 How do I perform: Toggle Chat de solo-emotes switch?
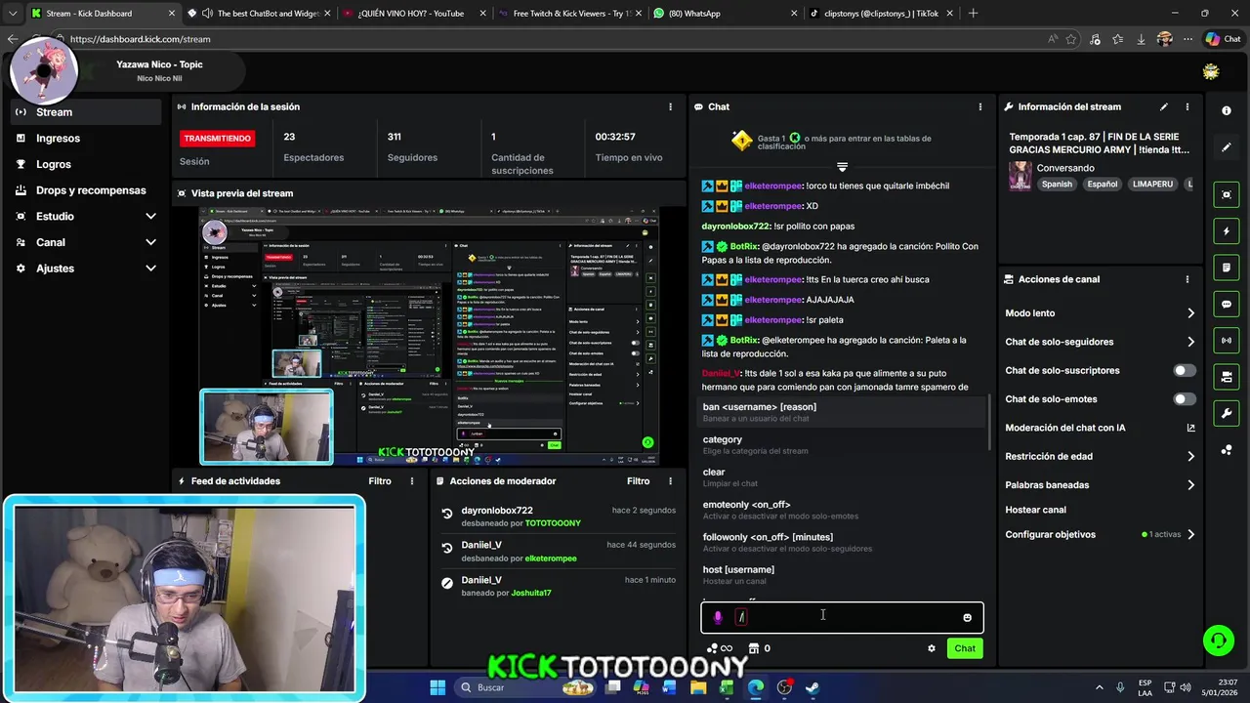click(1185, 399)
